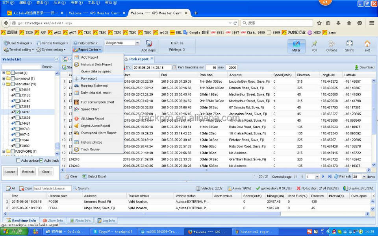The width and height of the screenshot is (378, 236).
Task: Download the park report
Action: tap(364, 67)
